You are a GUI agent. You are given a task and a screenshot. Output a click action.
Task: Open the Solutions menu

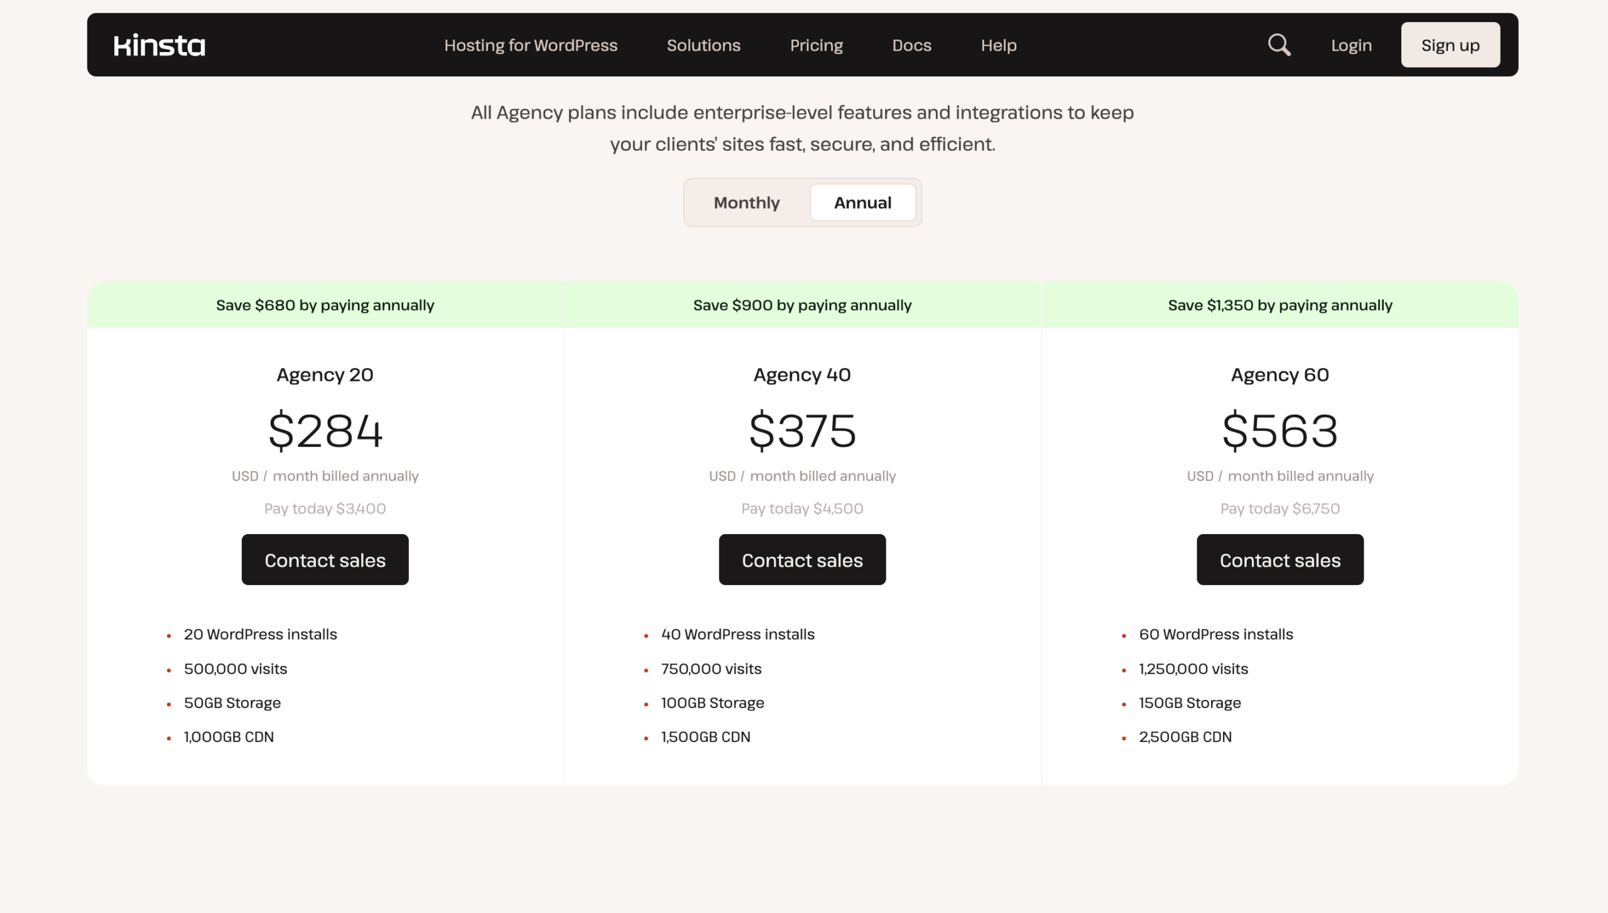(x=703, y=45)
